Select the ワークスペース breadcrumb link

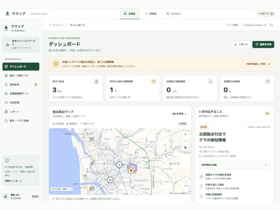[56, 25]
